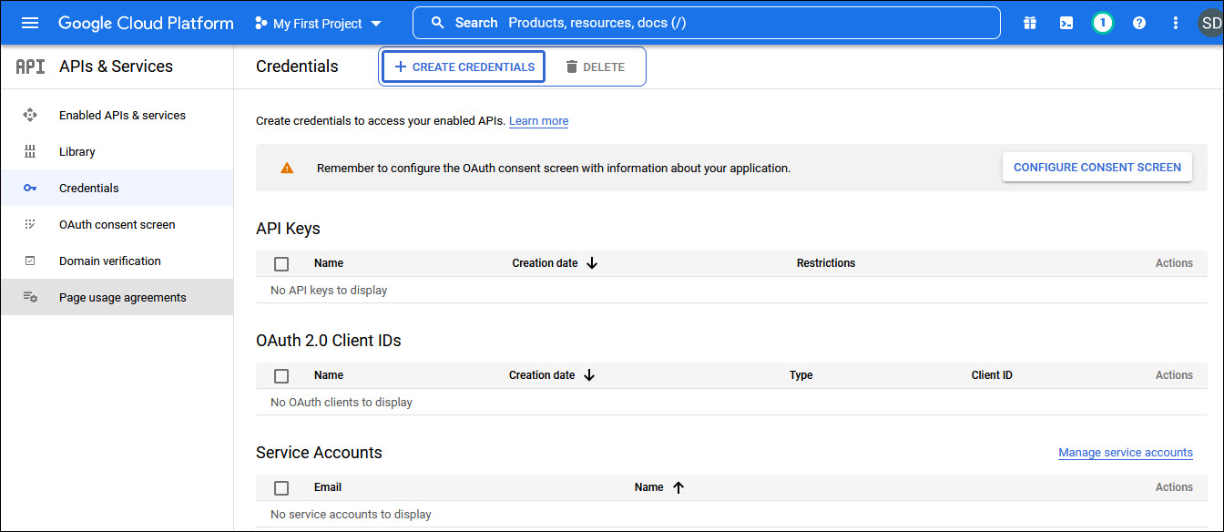1224x532 pixels.
Task: Toggle Creation date sort for API Keys
Action: pos(592,262)
